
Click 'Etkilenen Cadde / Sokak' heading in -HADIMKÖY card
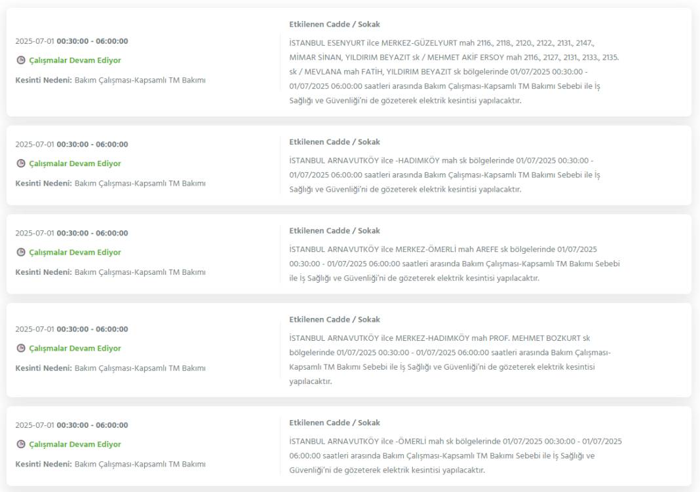tap(334, 142)
